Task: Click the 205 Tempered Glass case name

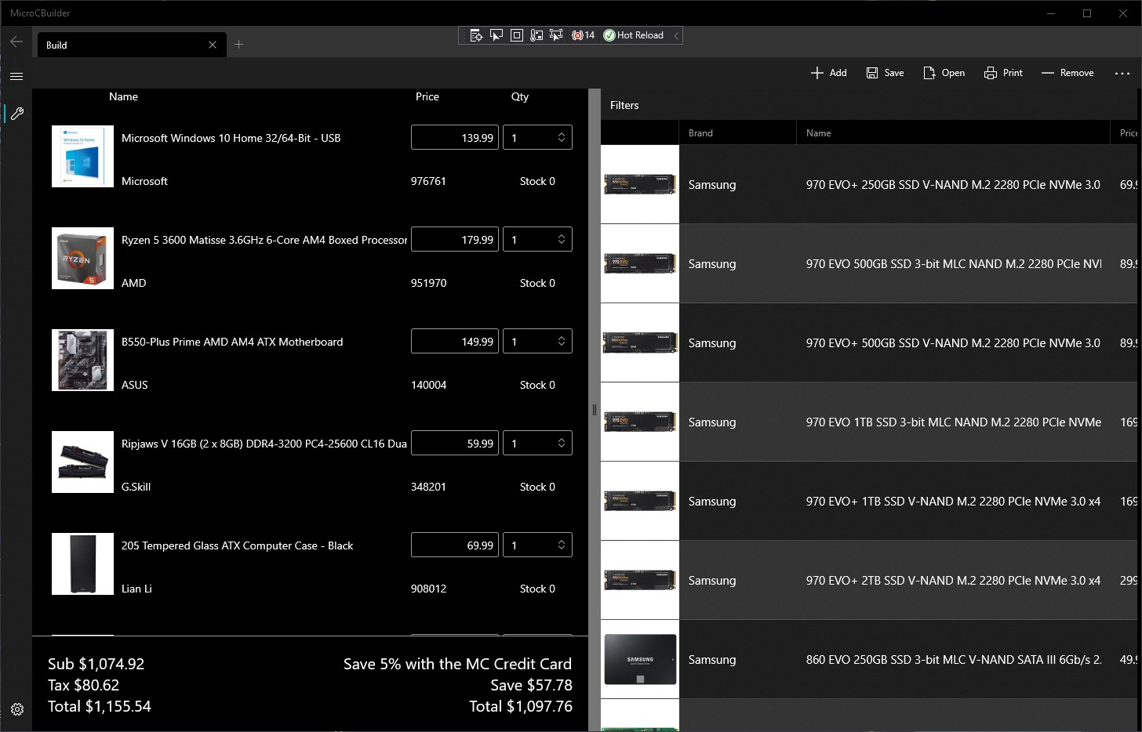Action: pyautogui.click(x=237, y=545)
